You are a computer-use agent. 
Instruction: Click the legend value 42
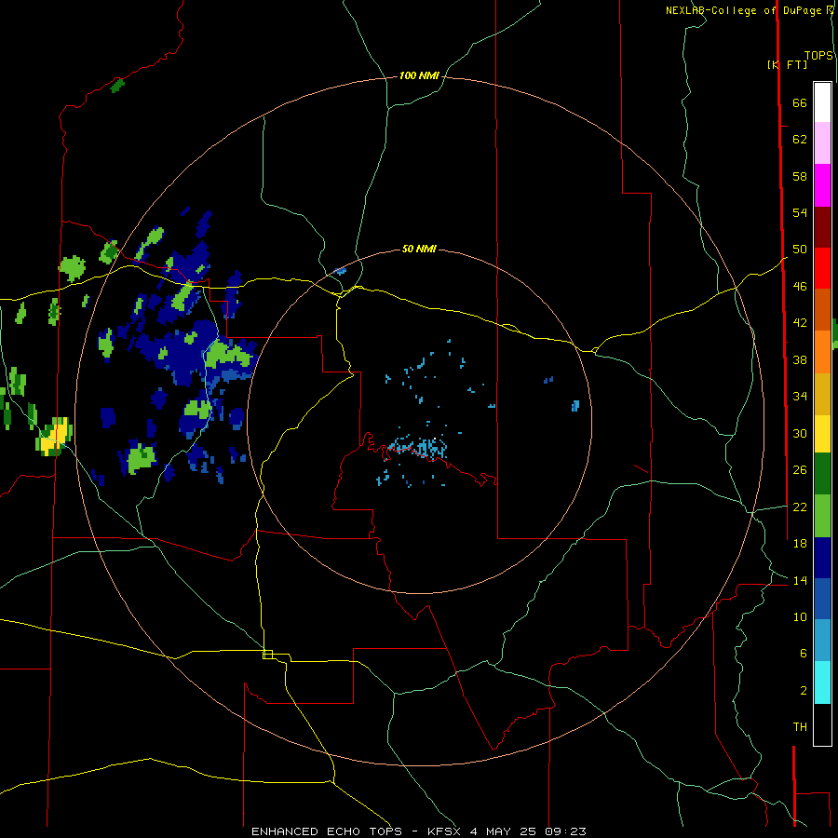[x=800, y=323]
